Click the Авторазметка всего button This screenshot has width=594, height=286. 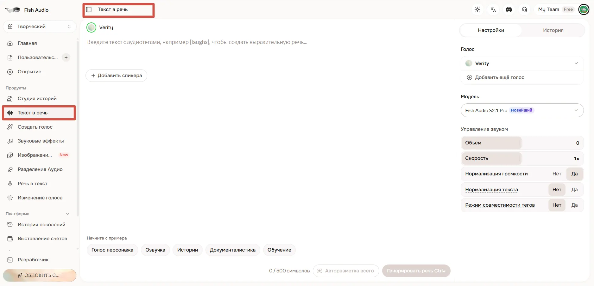346,271
